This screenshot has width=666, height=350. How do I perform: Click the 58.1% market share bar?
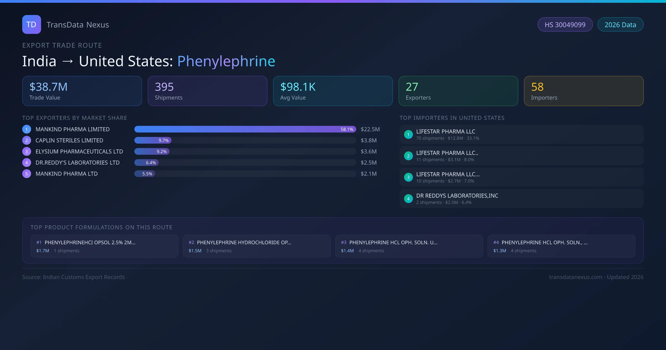coord(245,129)
